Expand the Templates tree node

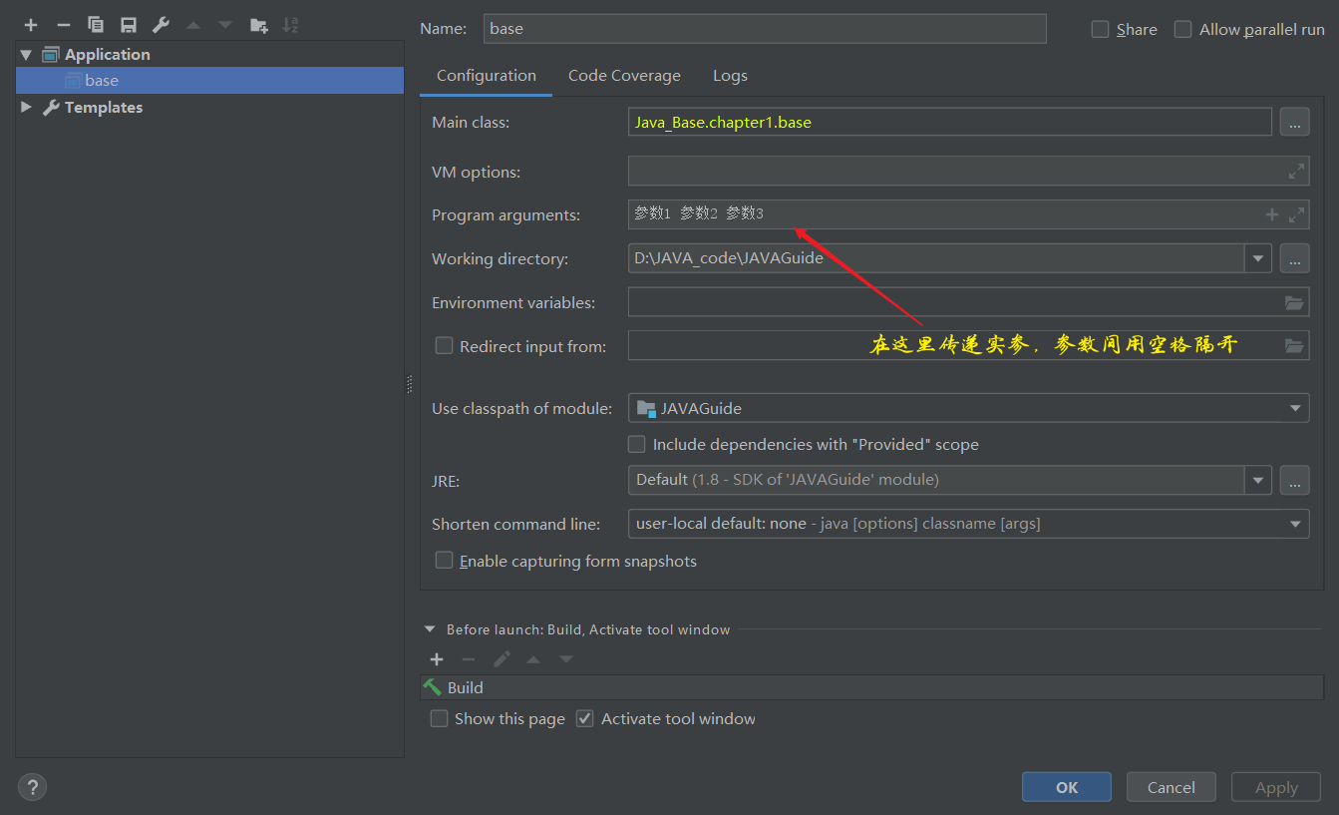[x=26, y=107]
